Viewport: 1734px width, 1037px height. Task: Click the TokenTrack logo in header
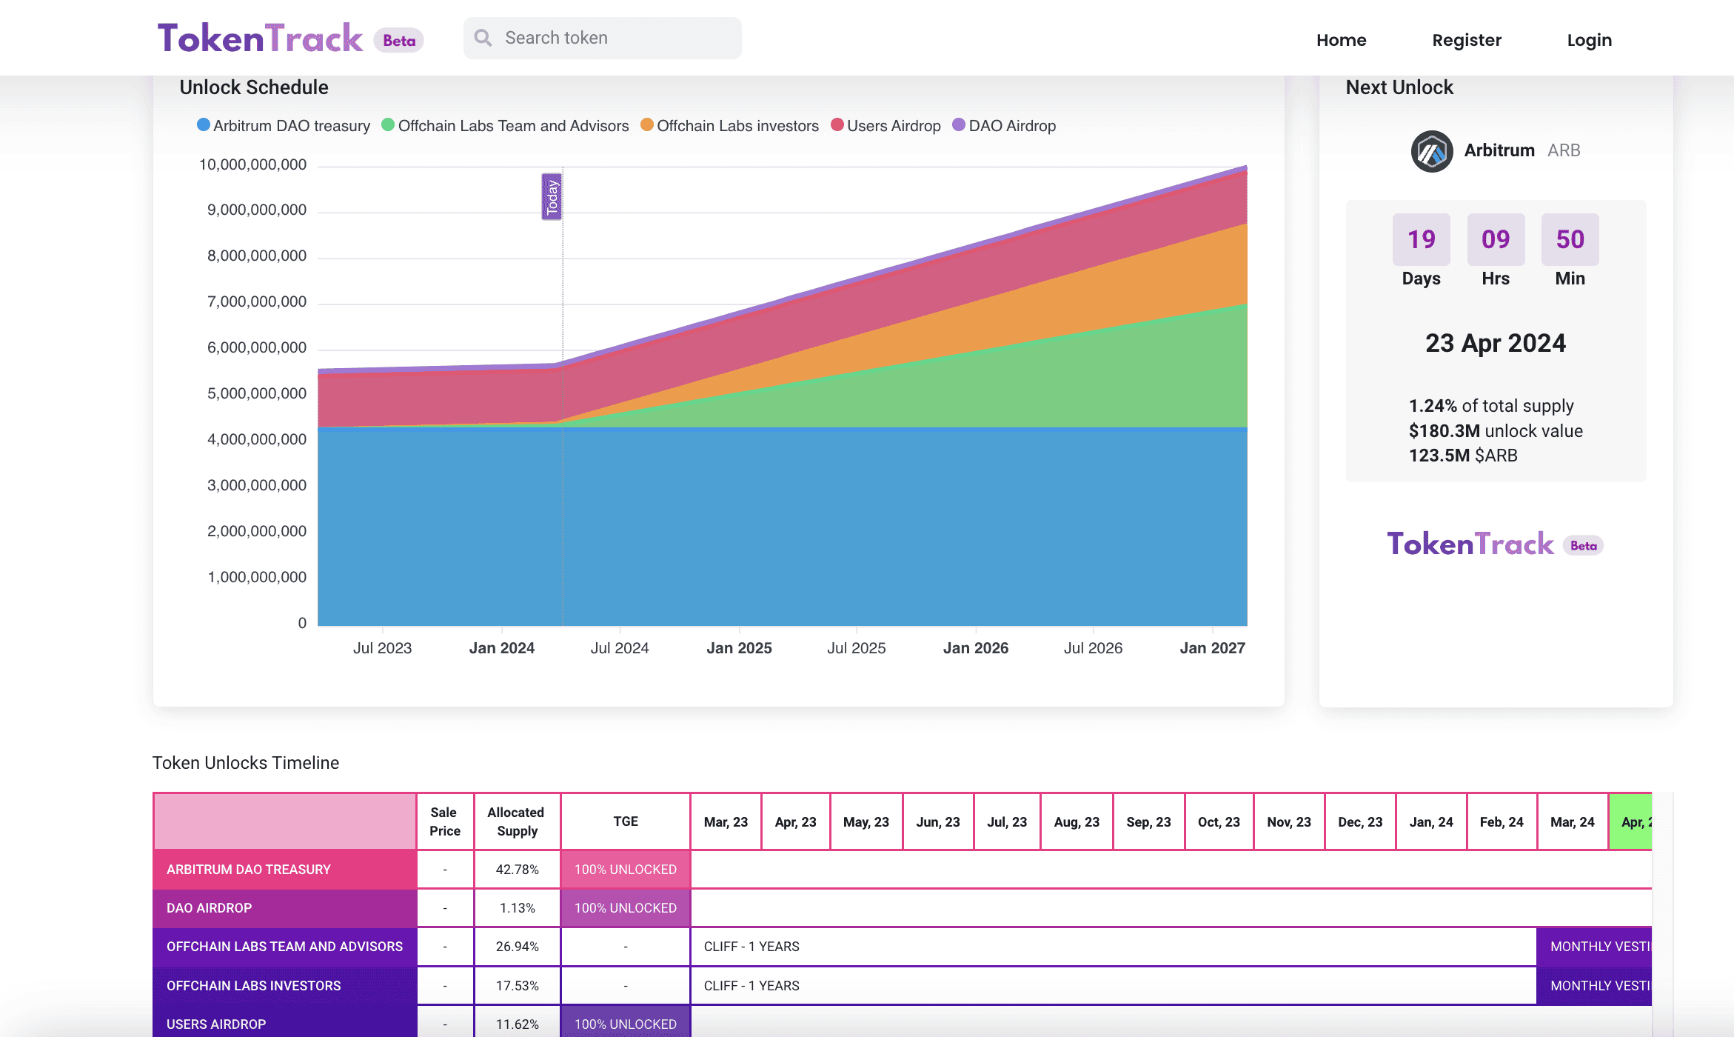(x=260, y=39)
